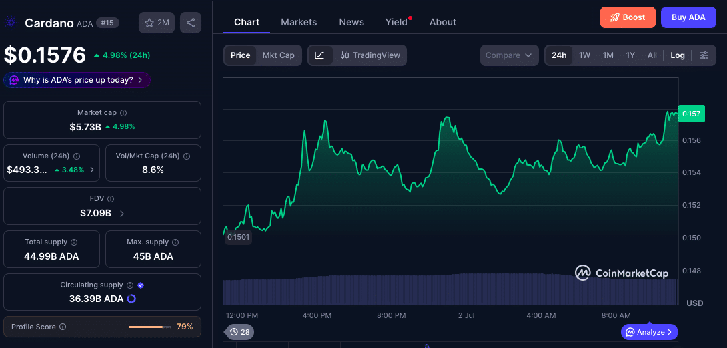Click the Profile Score progress bar
The height and width of the screenshot is (348, 727).
149,327
